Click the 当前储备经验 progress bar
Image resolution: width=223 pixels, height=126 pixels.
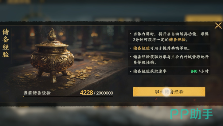(x=68, y=97)
